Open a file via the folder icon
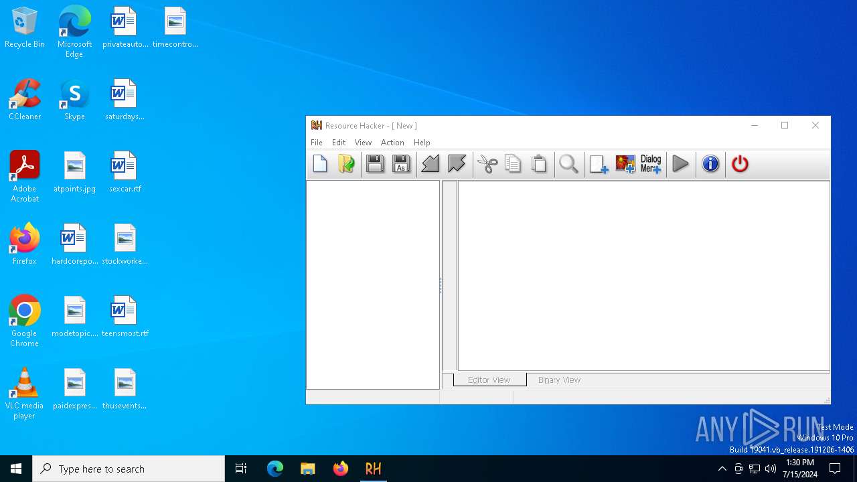 coord(346,164)
